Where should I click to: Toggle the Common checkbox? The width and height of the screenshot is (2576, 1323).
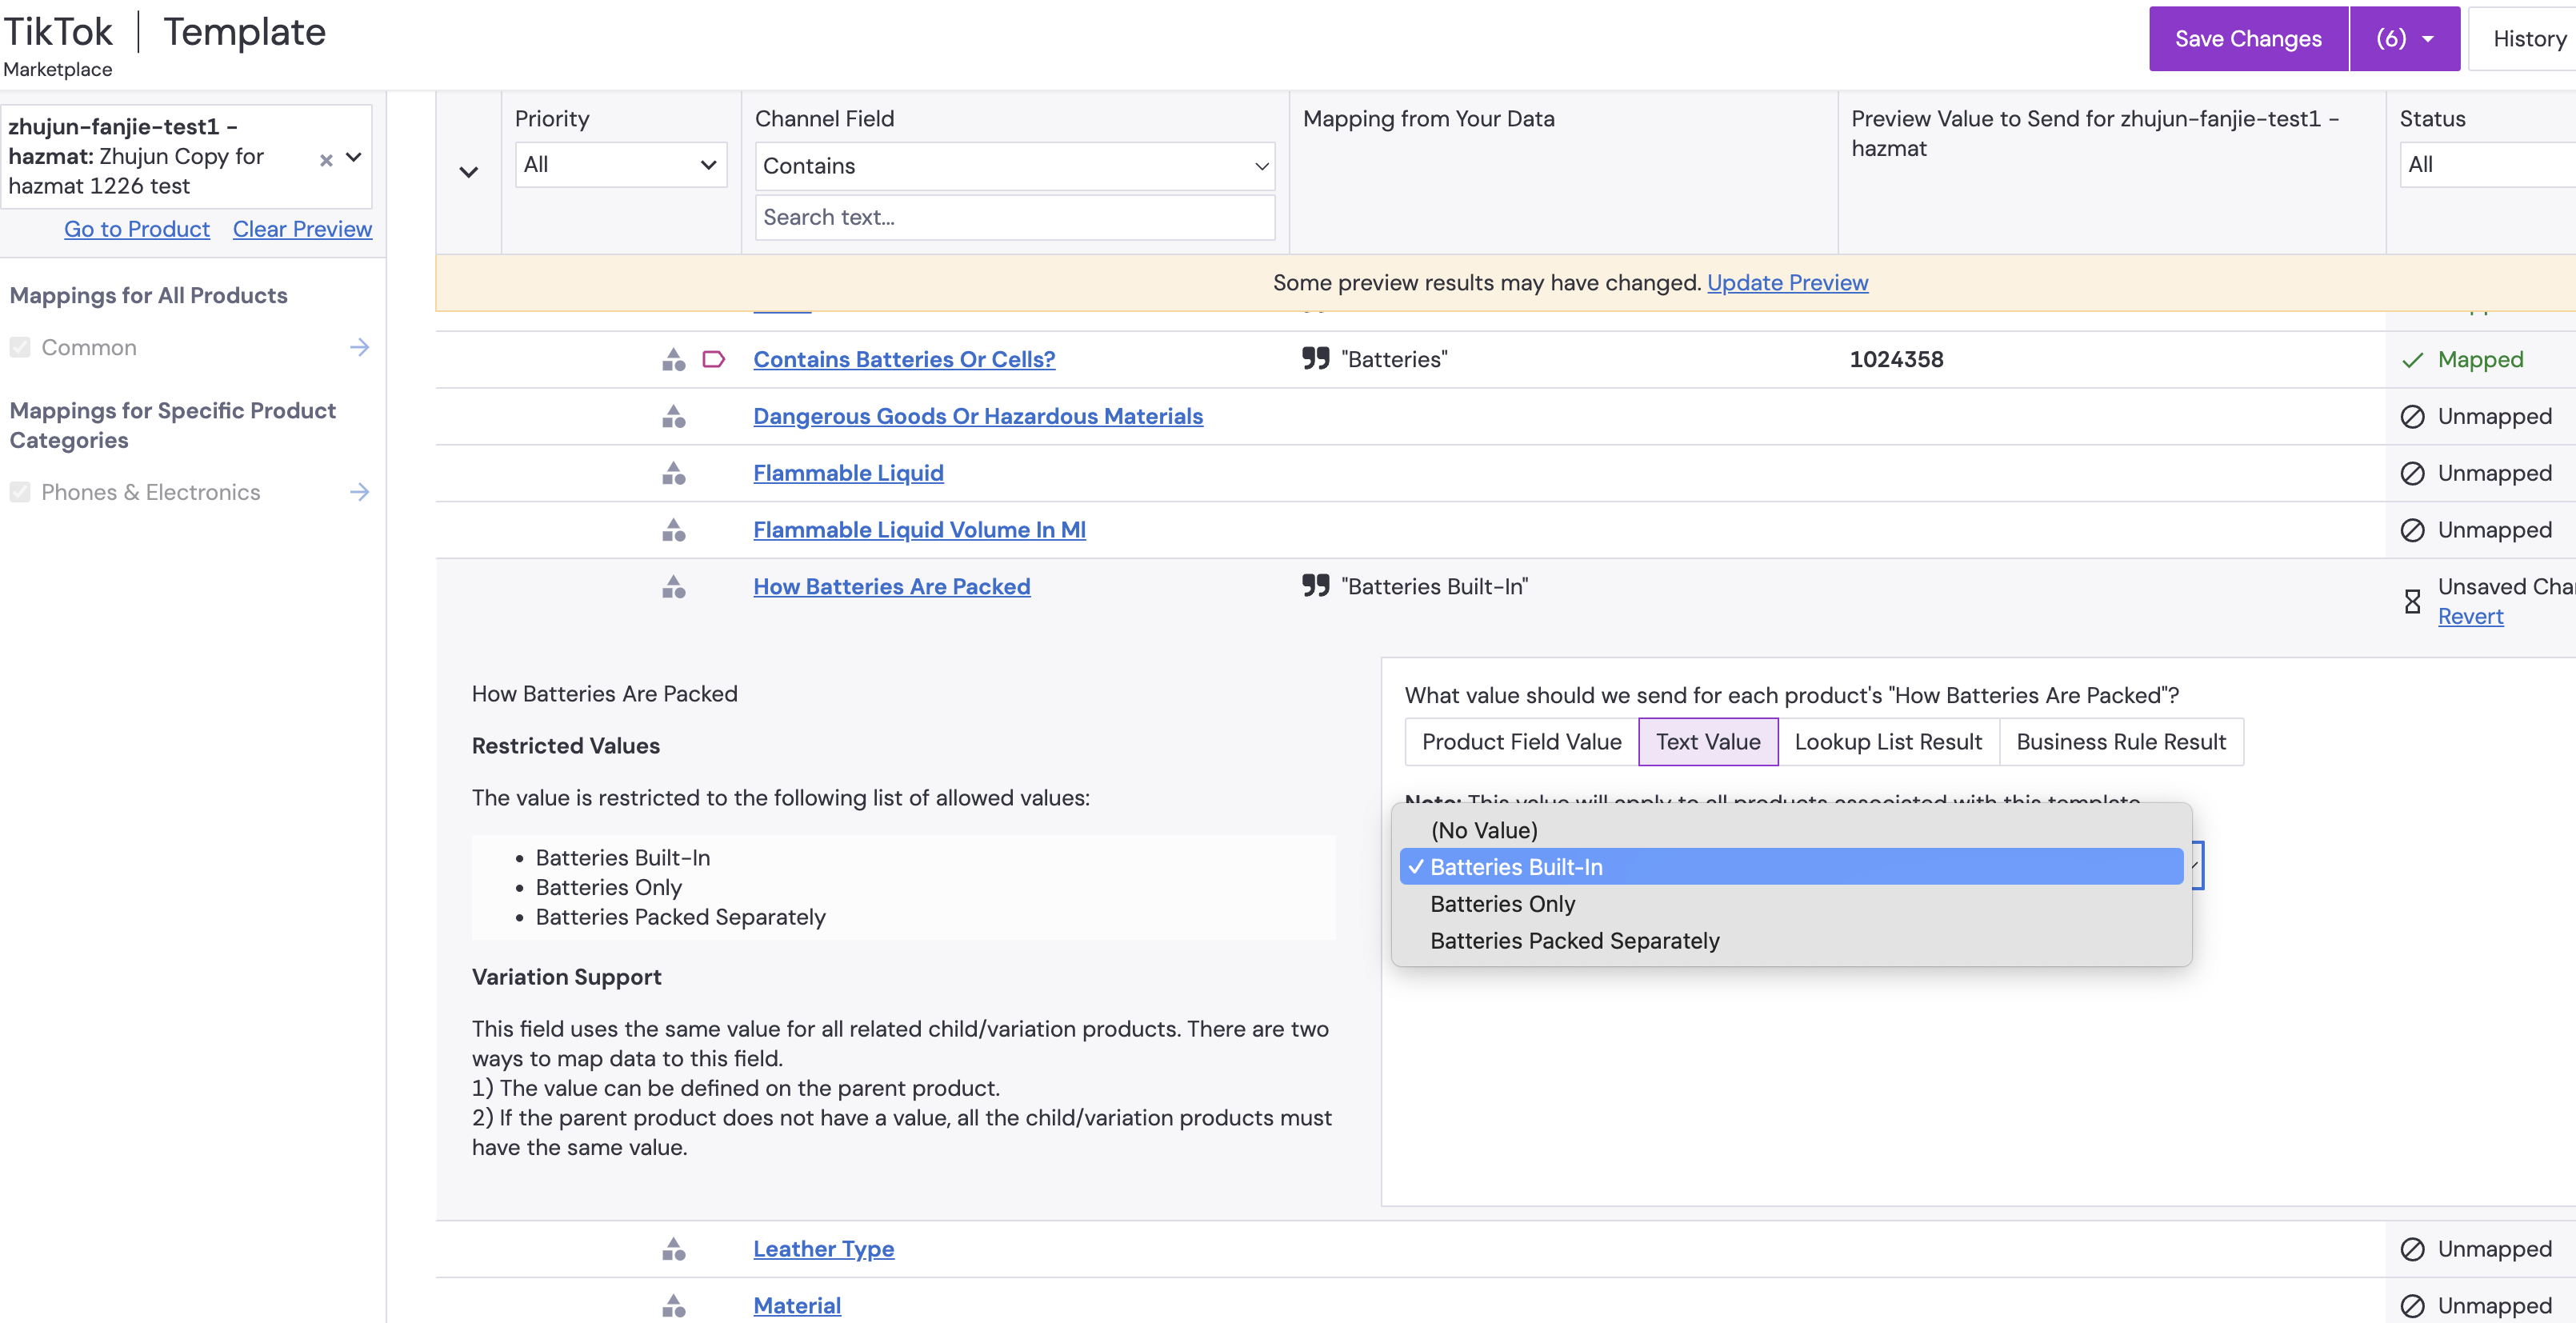coord(20,347)
